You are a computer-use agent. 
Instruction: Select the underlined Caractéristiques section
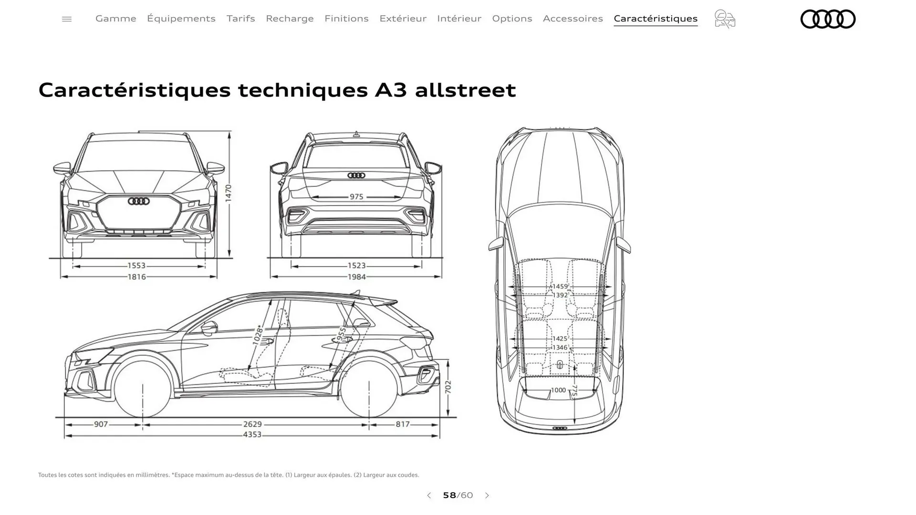656,19
